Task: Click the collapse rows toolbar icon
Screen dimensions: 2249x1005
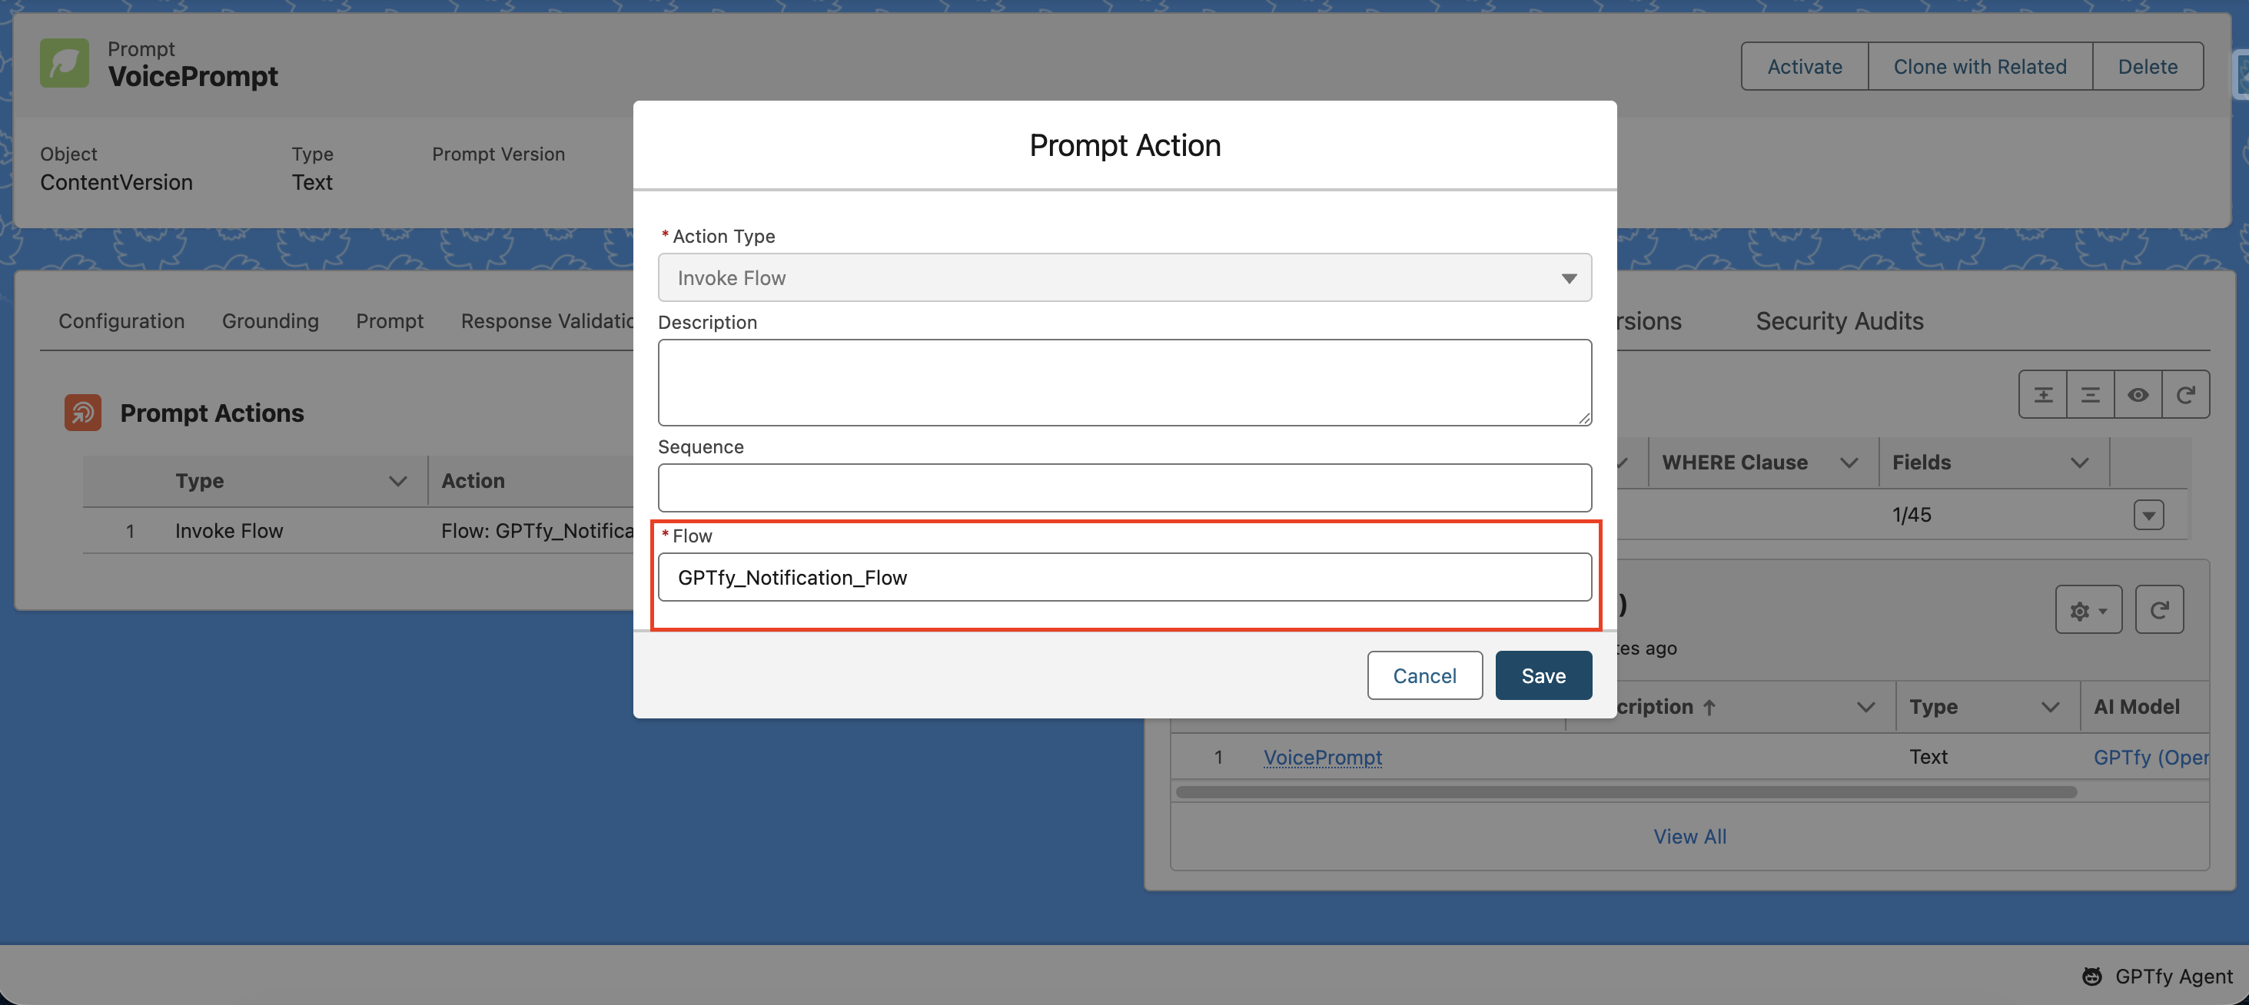Action: 2090,394
